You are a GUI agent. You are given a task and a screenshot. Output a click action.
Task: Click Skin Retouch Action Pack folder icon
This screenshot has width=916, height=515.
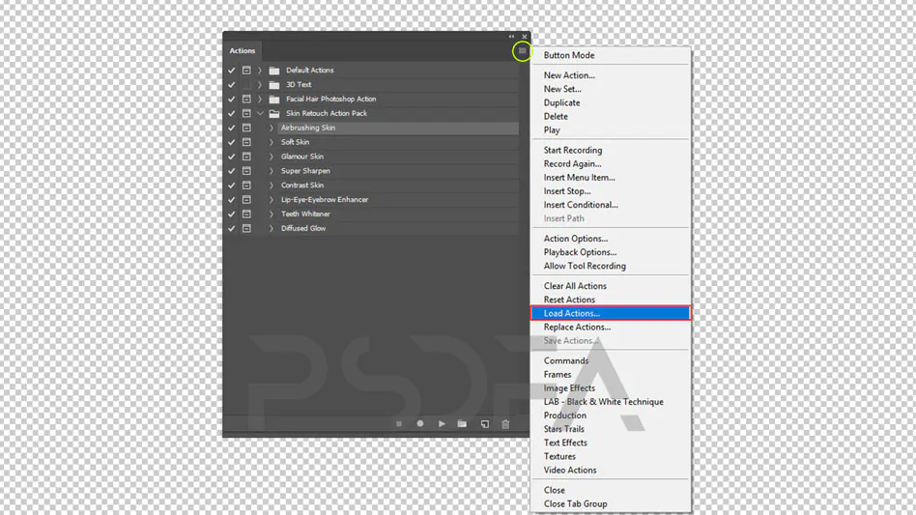pyautogui.click(x=274, y=113)
